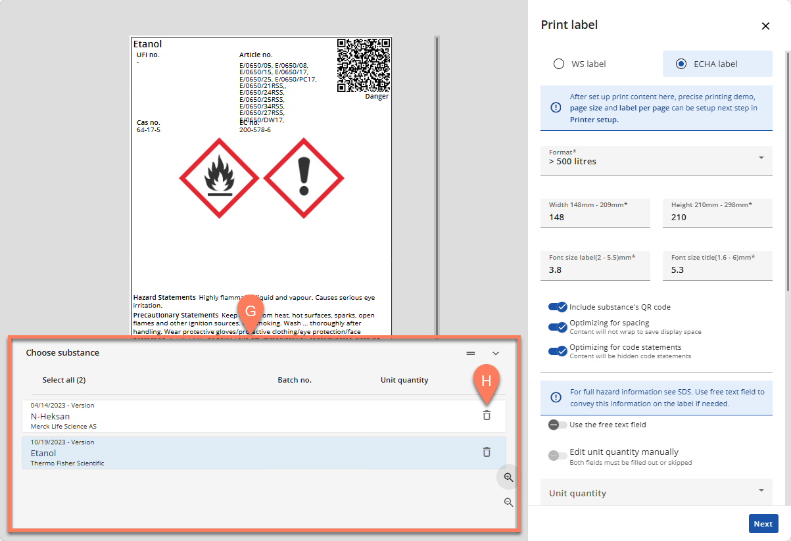Select the ECHA label option

681,64
